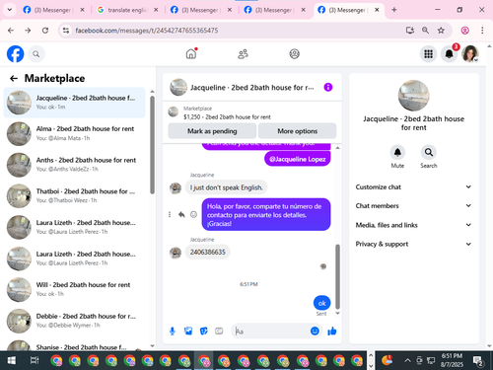
Task: Expand Media, files and links section
Action: [x=413, y=225]
